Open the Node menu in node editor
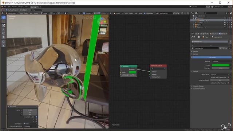 point(141,13)
